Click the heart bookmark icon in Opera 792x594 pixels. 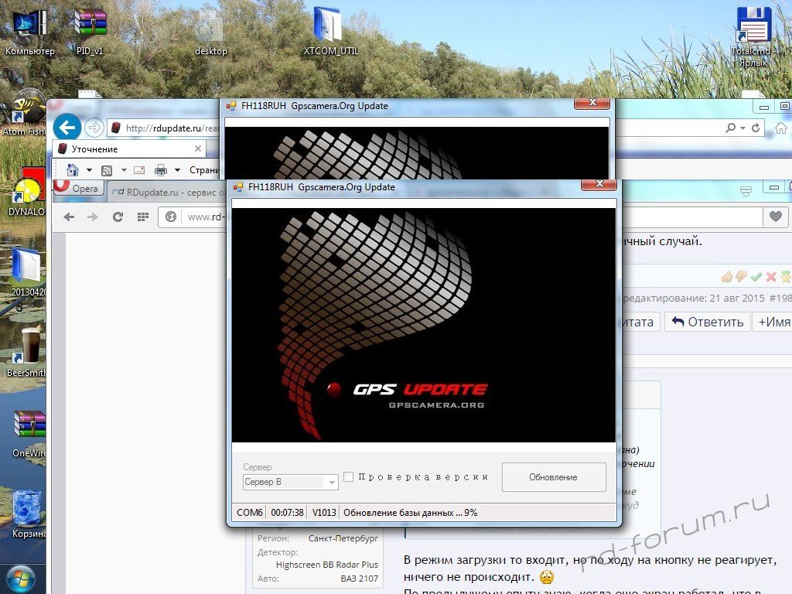tap(774, 217)
